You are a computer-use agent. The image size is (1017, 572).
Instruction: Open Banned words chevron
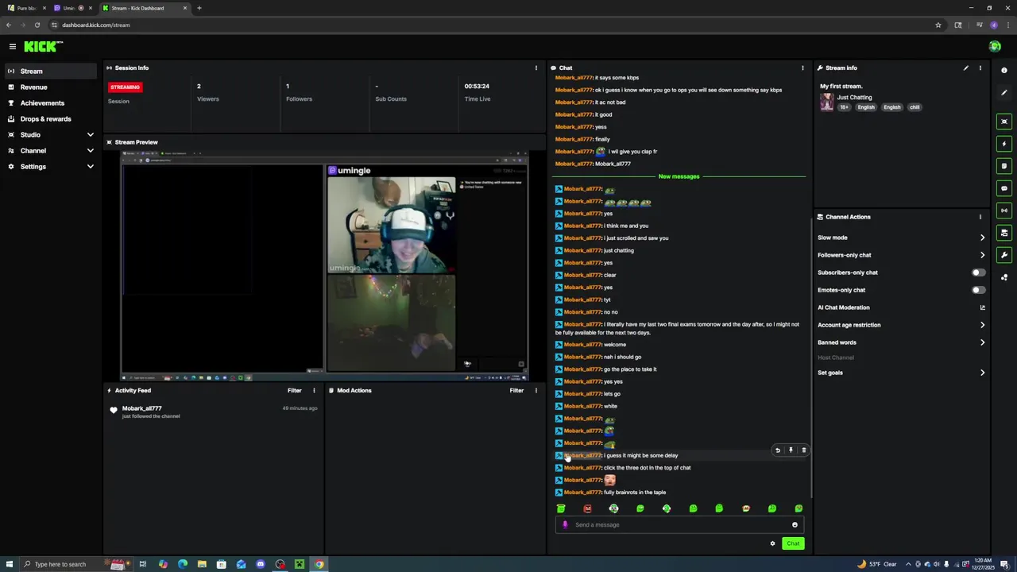click(982, 342)
